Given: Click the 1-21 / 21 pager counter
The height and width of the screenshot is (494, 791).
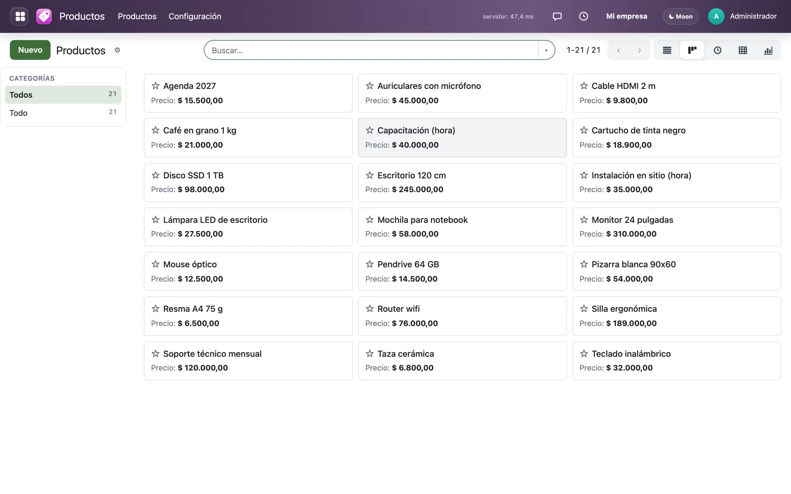Looking at the screenshot, I should pyautogui.click(x=583, y=50).
